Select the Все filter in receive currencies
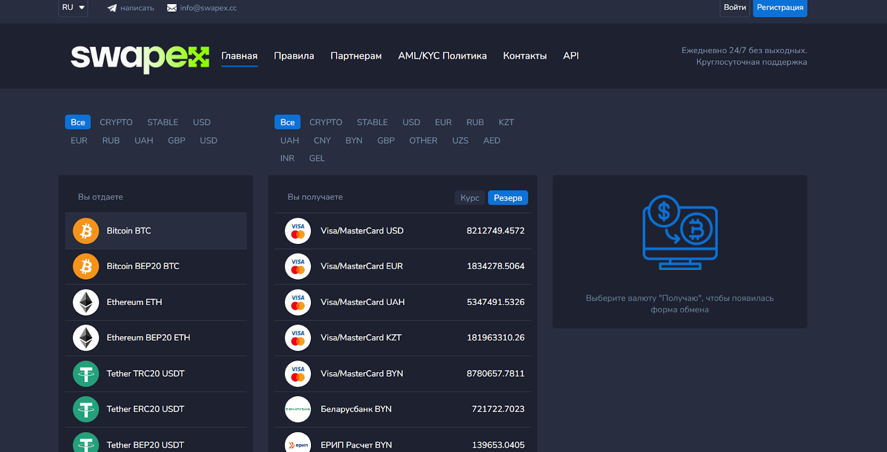887x452 pixels. pos(287,122)
